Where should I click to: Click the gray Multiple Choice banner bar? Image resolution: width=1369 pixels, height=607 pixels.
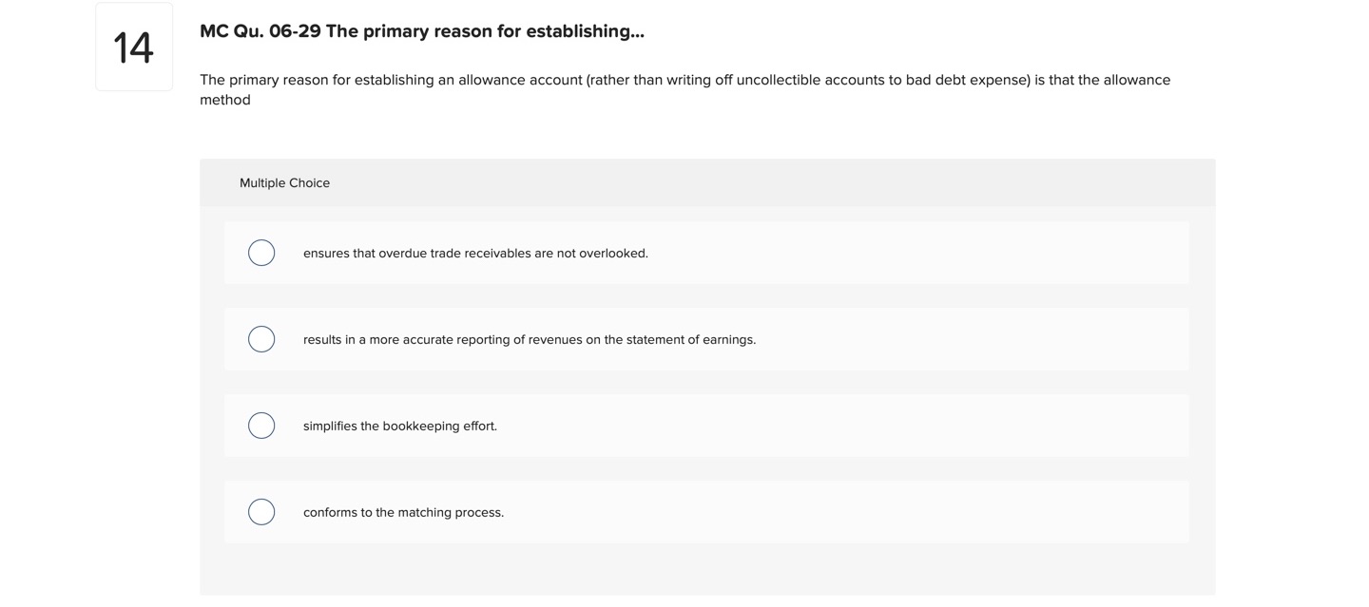coord(707,182)
